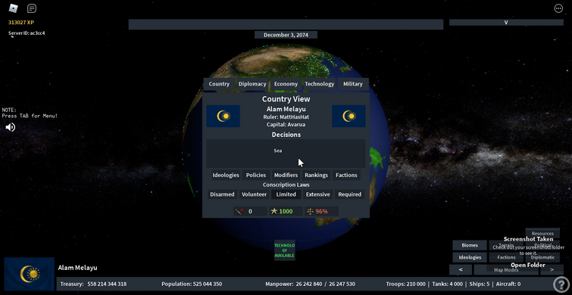This screenshot has width=572, height=295.
Task: Click the help question mark icon
Action: click(x=561, y=284)
